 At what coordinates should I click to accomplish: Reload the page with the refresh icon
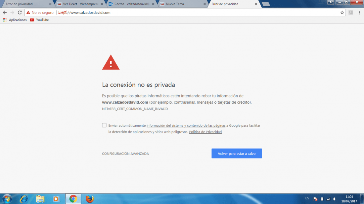20,13
